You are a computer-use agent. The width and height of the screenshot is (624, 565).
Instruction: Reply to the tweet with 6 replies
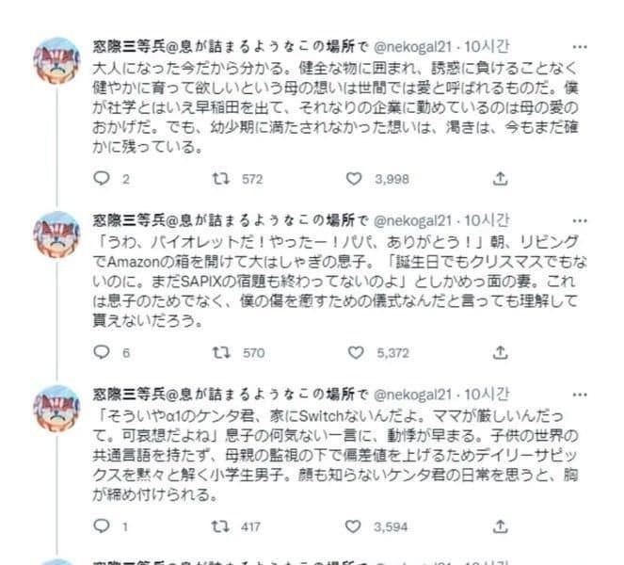click(x=104, y=352)
